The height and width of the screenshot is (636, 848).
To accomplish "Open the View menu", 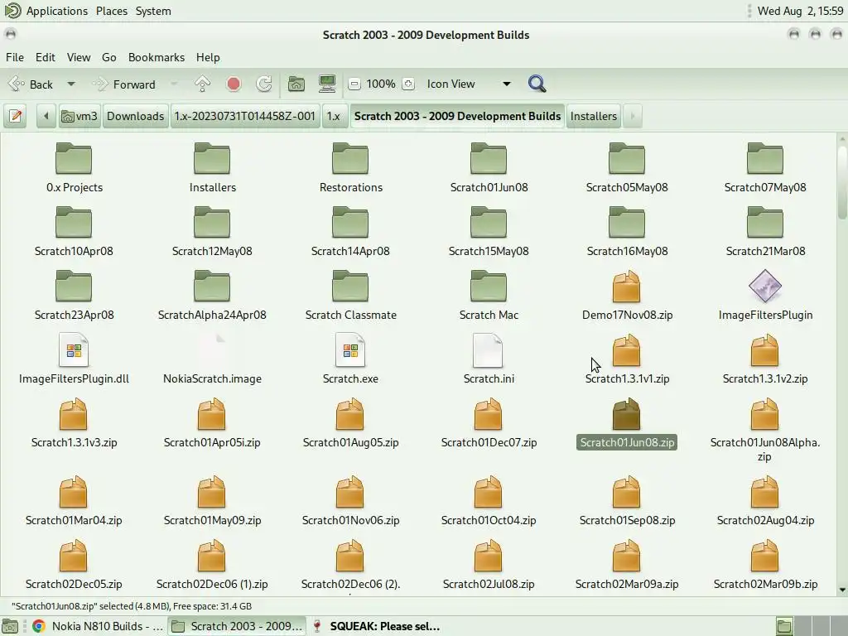I will pyautogui.click(x=79, y=57).
